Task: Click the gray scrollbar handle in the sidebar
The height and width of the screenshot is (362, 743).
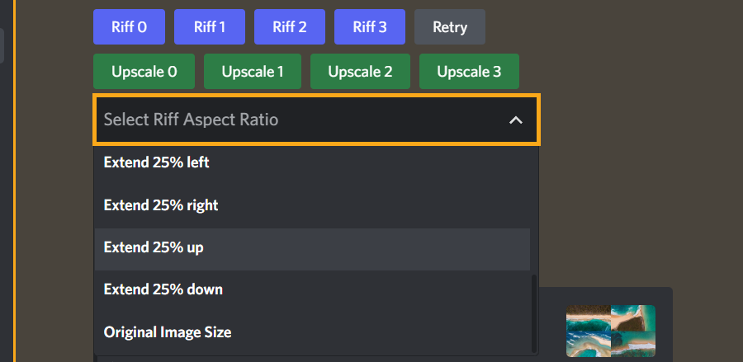Action: click(x=2, y=45)
